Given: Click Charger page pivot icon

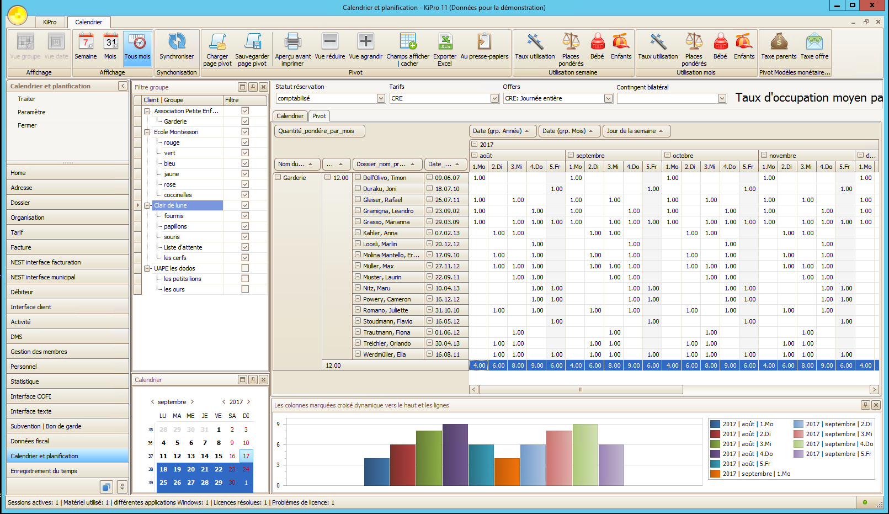Looking at the screenshot, I should pos(217,43).
